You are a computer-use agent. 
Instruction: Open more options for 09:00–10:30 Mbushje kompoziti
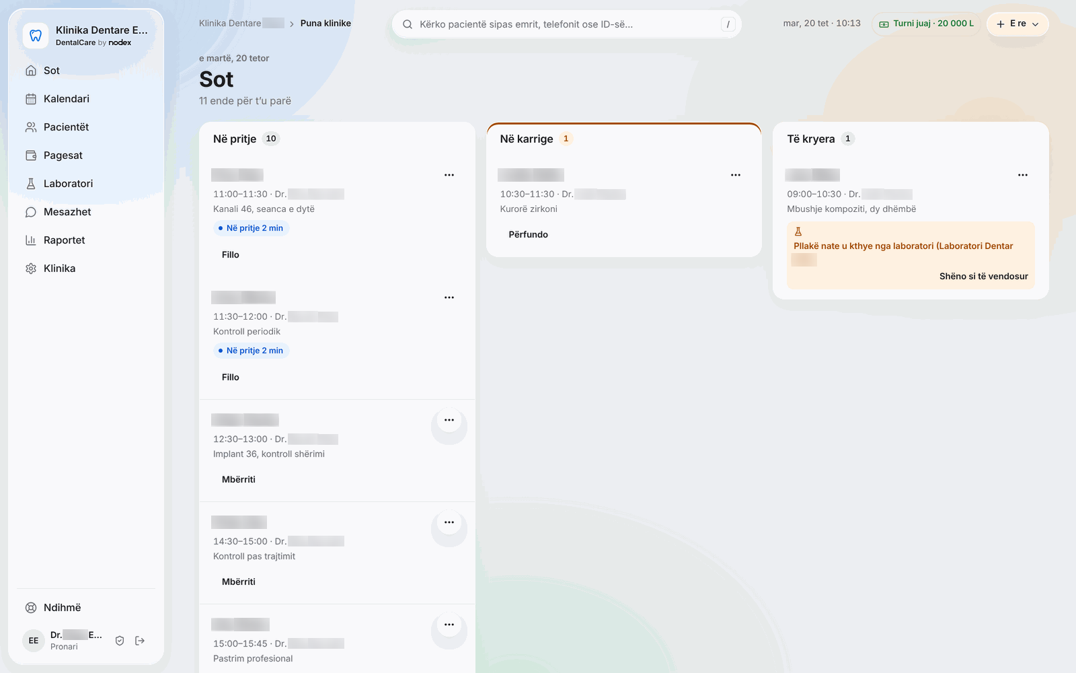pyautogui.click(x=1023, y=175)
